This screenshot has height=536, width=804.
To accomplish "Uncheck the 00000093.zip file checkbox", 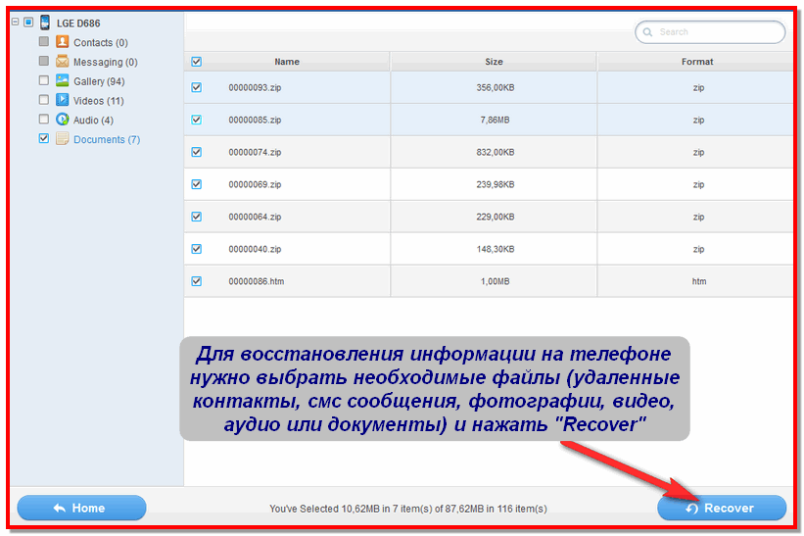I will point(197,87).
